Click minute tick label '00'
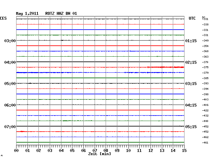The height and width of the screenshot is (159, 210). (x=16, y=151)
